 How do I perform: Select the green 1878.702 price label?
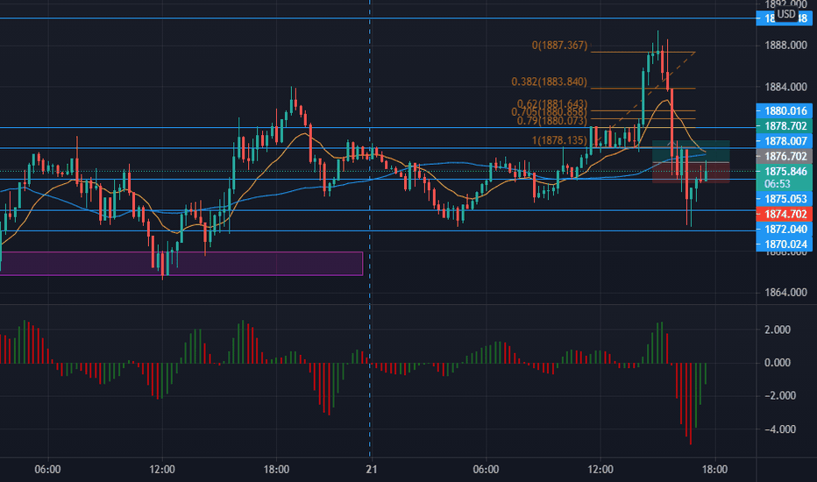click(x=785, y=125)
